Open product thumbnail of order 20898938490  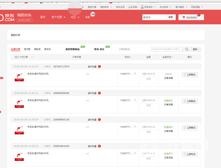coord(19,104)
